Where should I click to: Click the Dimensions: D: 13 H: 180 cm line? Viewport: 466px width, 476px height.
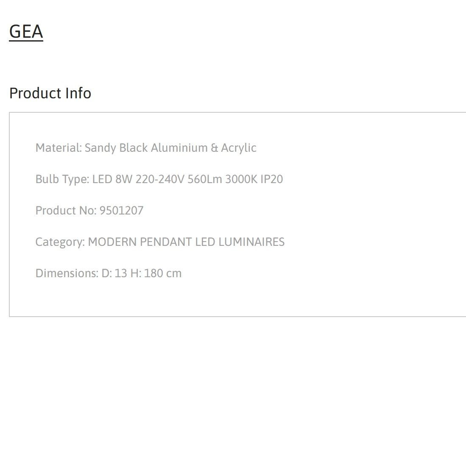109,273
